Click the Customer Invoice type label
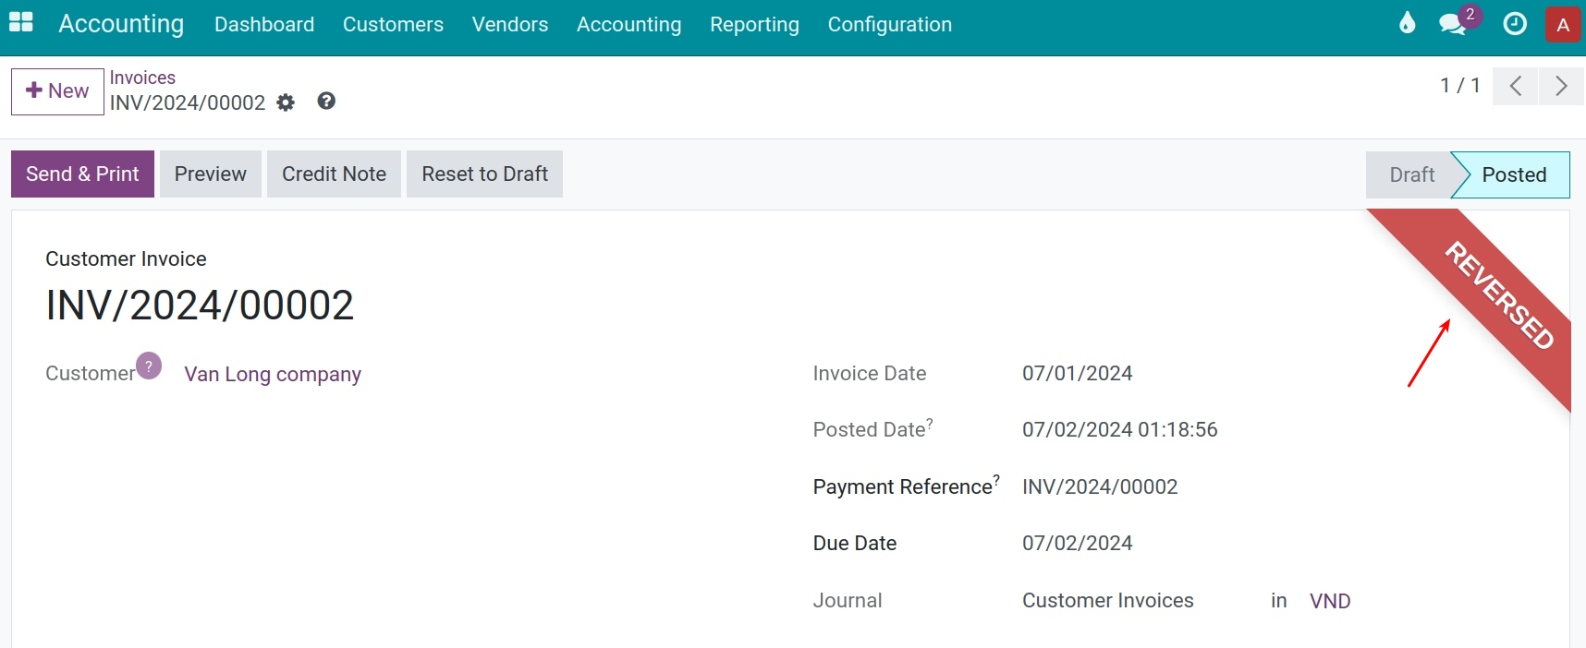1586x648 pixels. pos(126,259)
